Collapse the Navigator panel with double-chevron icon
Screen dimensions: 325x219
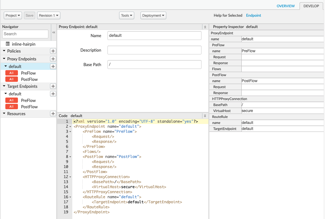pos(54,32)
